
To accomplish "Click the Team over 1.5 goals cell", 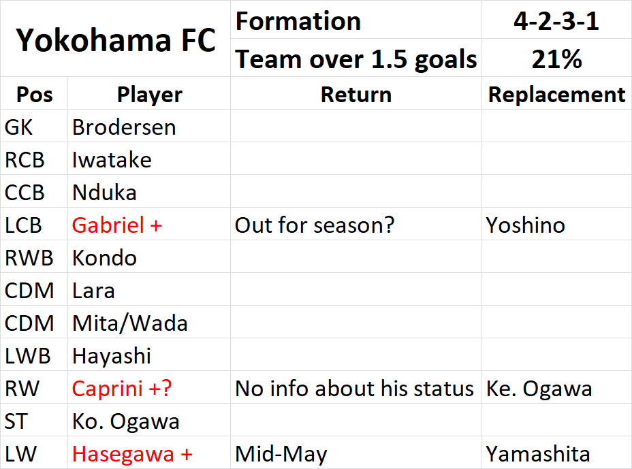I will tap(356, 58).
